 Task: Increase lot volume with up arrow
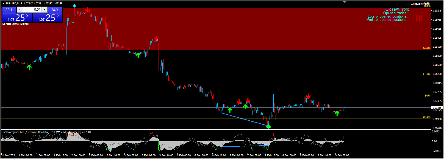click(x=45, y=10)
